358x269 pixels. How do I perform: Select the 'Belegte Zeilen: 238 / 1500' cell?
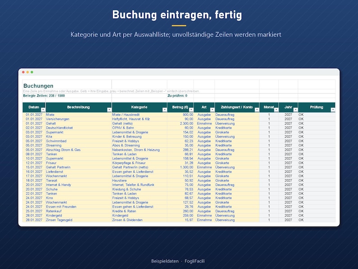click(x=67, y=96)
